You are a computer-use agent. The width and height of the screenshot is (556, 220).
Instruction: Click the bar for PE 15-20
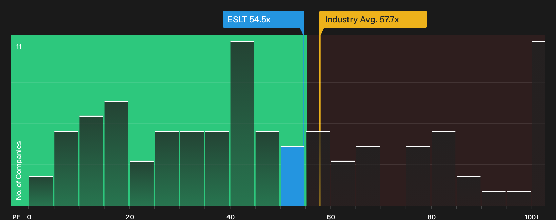click(x=117, y=153)
